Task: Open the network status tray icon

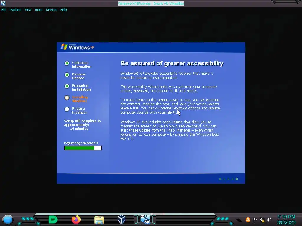Action: (x=262, y=220)
